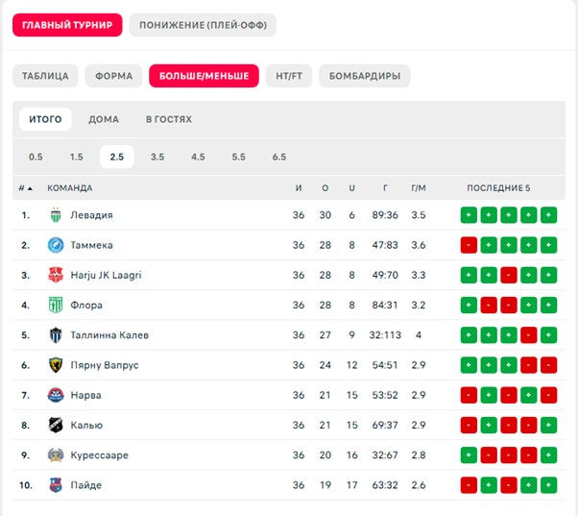Click the O column header
The image size is (578, 516).
coord(325,188)
